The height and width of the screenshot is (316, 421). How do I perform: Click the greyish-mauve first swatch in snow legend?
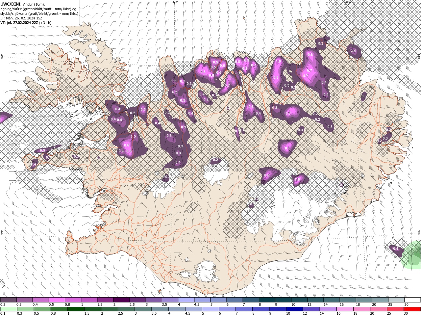pos(8,300)
